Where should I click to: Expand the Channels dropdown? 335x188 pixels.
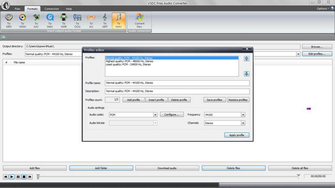coord(243,123)
